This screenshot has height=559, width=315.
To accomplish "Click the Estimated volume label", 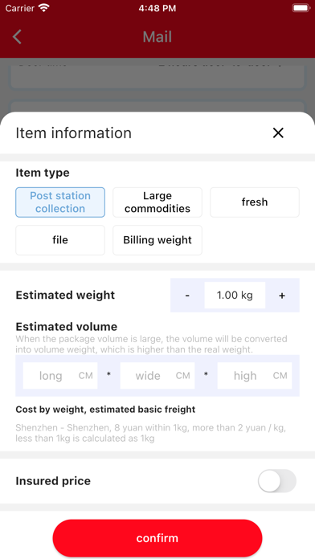I will point(67,327).
